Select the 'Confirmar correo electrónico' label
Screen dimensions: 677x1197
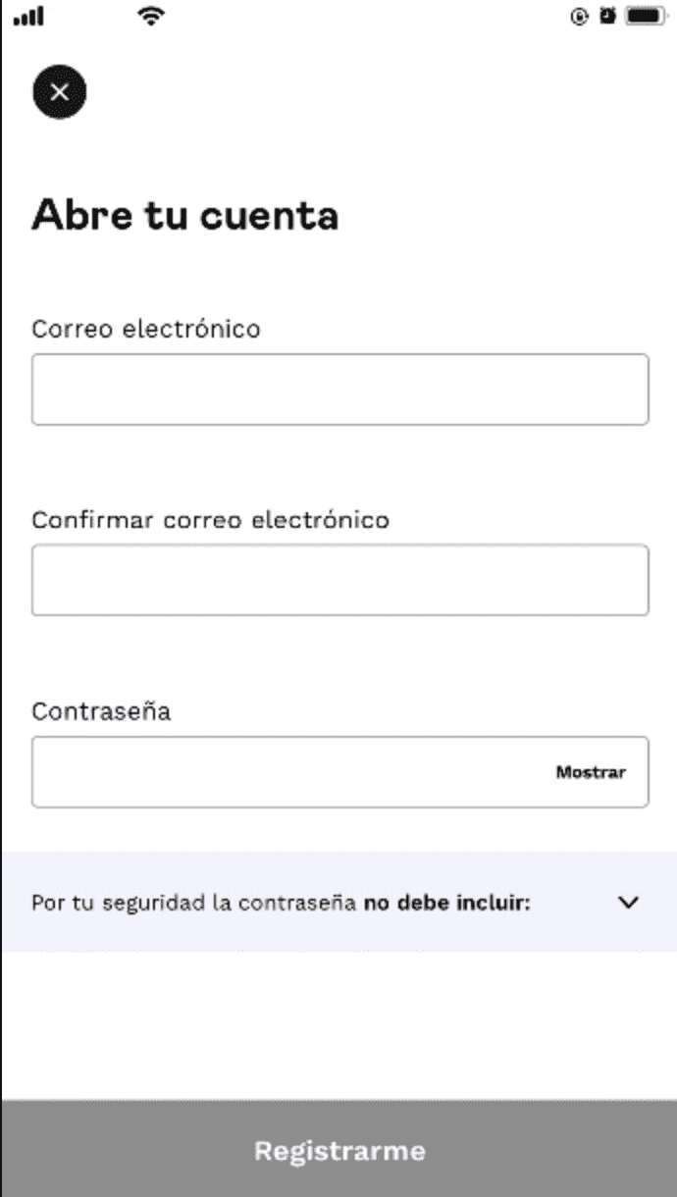(x=210, y=520)
